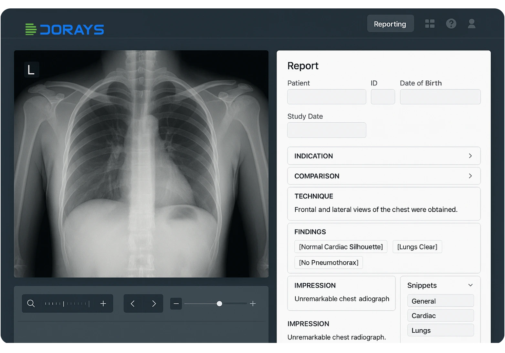Click the plus icon beside zoom ruler
The width and height of the screenshot is (505, 353).
103,304
